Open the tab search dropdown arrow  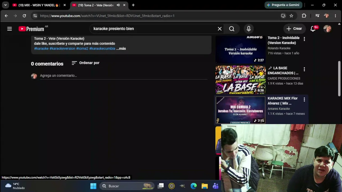click(5, 5)
